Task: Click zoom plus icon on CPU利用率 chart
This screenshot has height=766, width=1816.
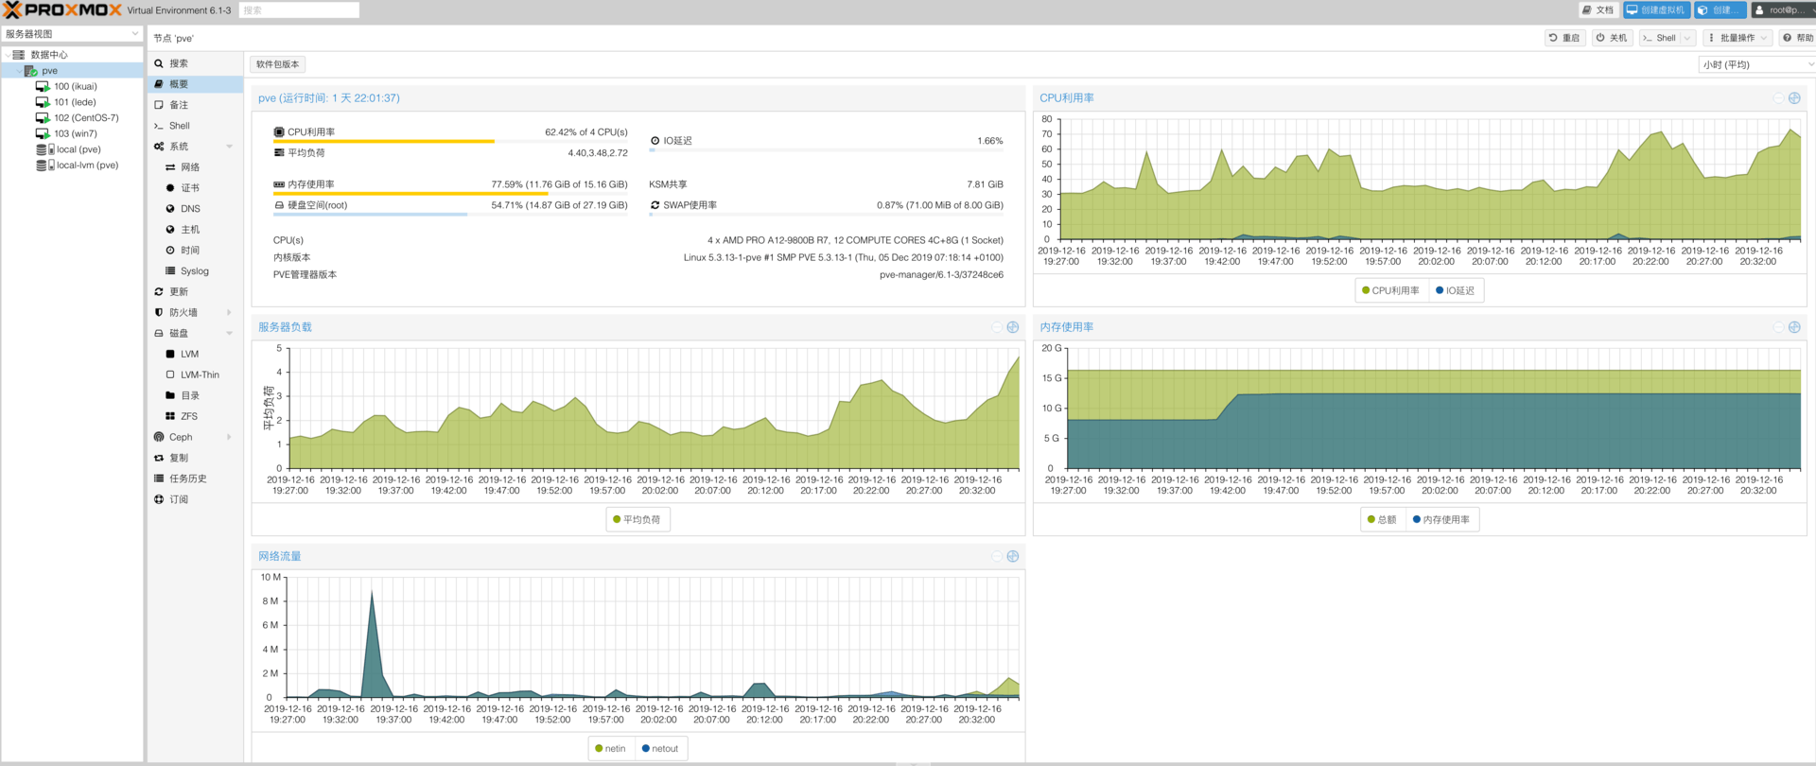Action: click(x=1794, y=98)
